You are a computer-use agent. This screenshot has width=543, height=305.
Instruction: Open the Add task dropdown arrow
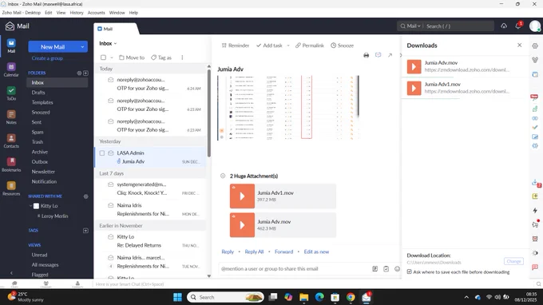287,46
